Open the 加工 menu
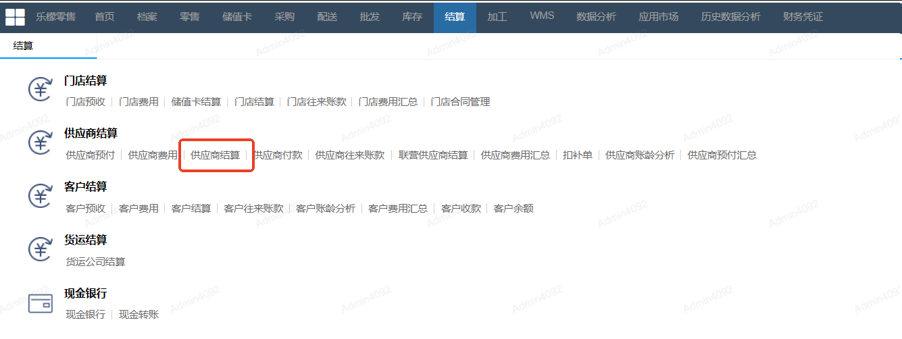The height and width of the screenshot is (339, 902). tap(497, 17)
